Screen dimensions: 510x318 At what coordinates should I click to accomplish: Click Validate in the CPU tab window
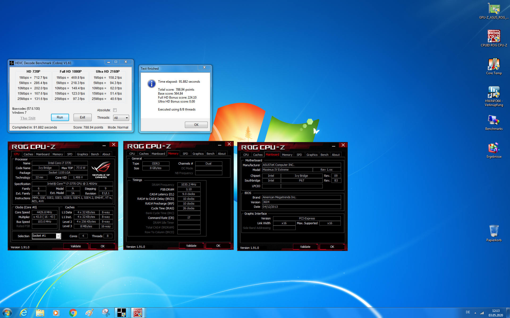coord(76,246)
